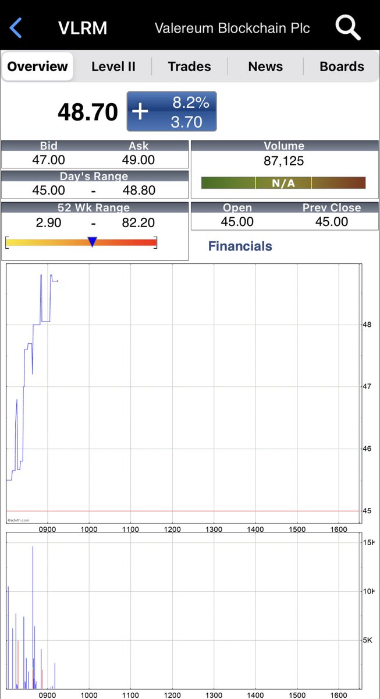Tap the Bid header label

coord(49,146)
